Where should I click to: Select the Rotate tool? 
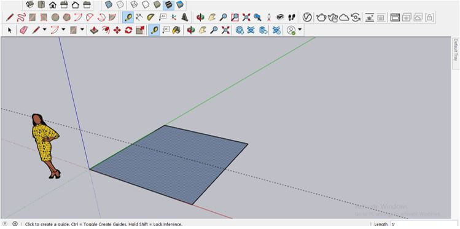coord(128,30)
